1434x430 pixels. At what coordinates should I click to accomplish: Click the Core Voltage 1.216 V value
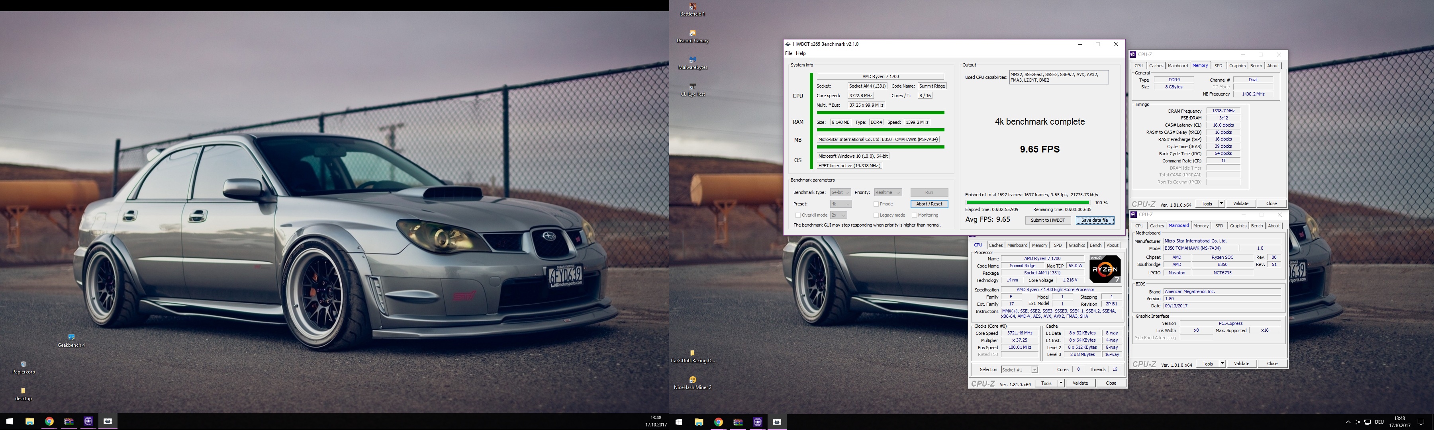[x=1070, y=280]
